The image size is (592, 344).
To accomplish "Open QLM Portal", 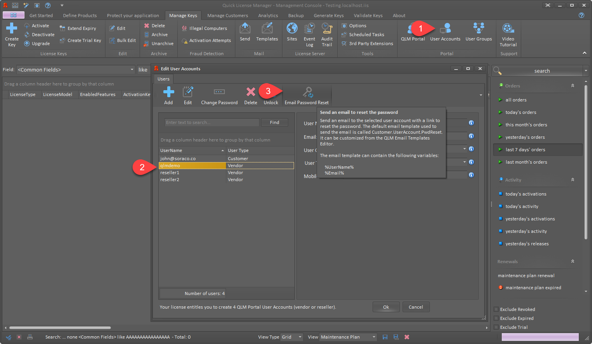I will (413, 32).
